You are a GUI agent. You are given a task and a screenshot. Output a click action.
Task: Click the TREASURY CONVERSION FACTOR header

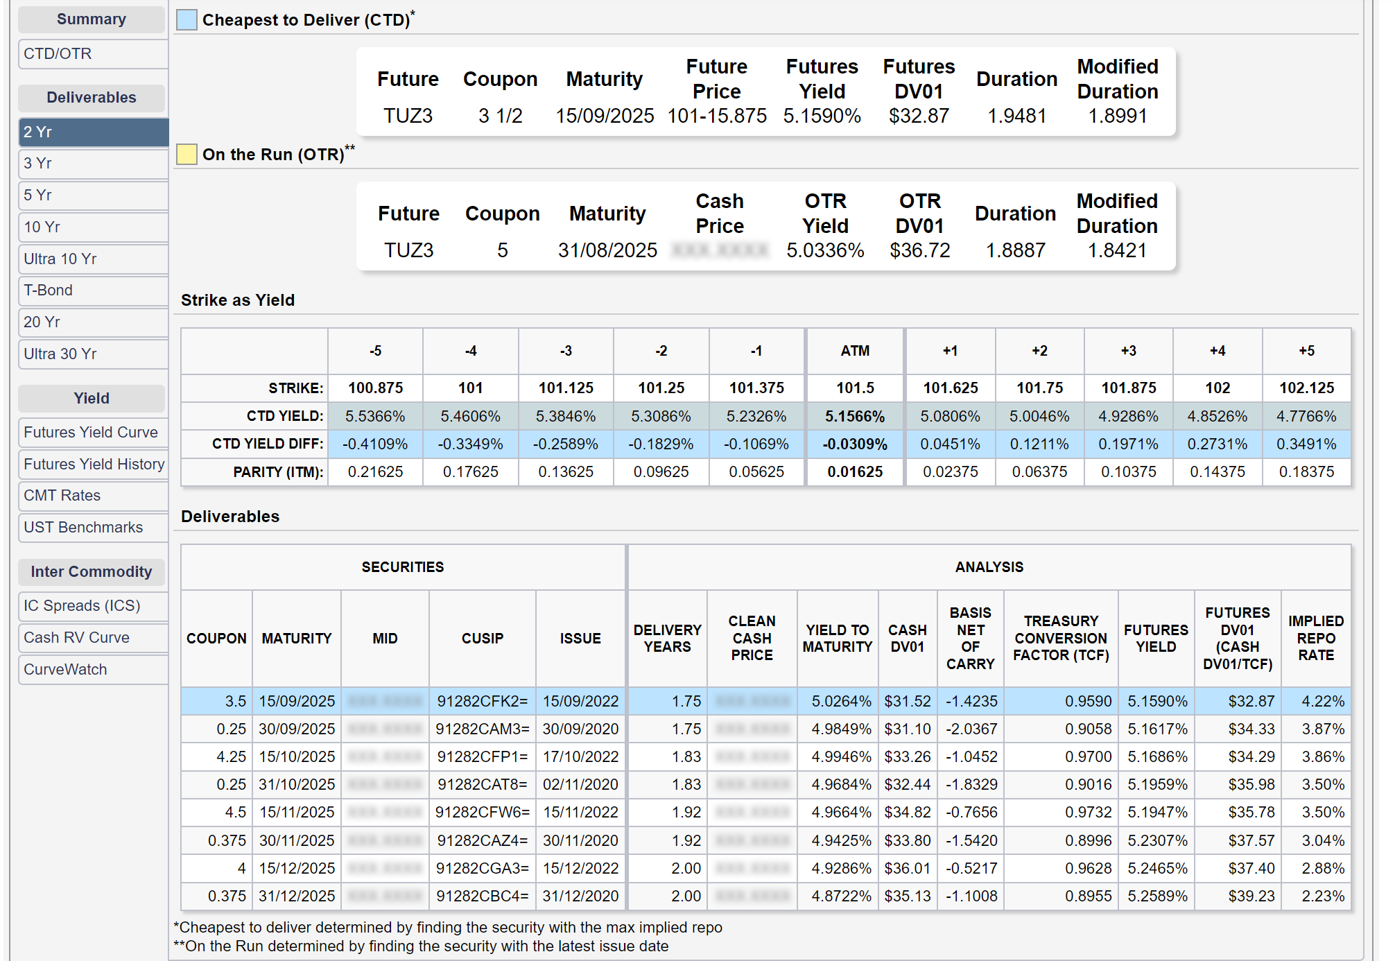pos(1061,639)
